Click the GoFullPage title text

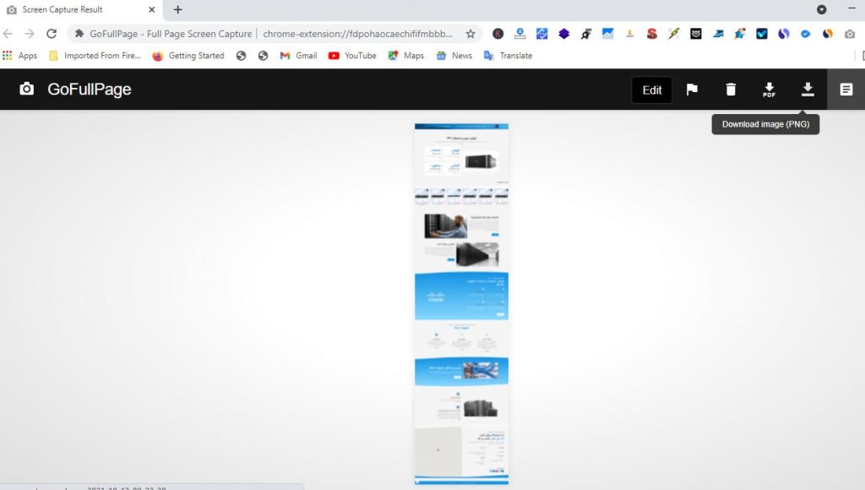click(x=90, y=90)
